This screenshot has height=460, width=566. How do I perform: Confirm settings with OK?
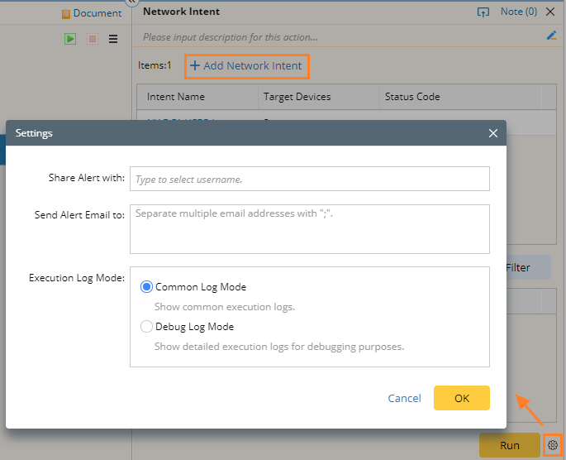462,398
